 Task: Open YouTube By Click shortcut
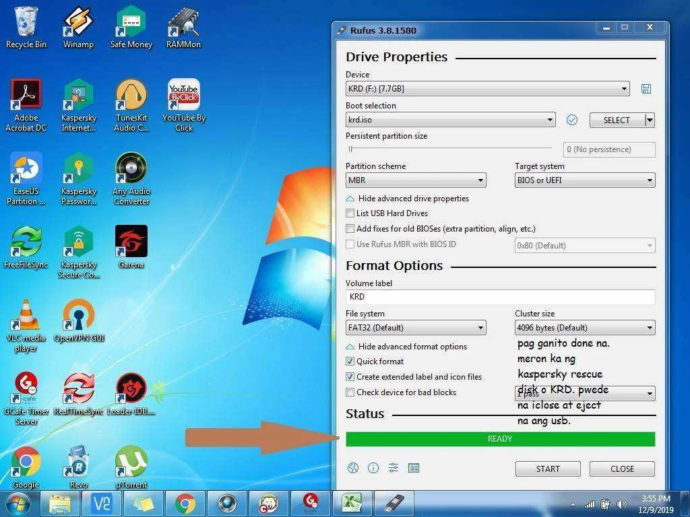coord(183,106)
